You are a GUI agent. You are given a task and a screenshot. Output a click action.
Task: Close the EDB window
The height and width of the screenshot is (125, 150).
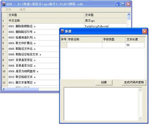128,4
